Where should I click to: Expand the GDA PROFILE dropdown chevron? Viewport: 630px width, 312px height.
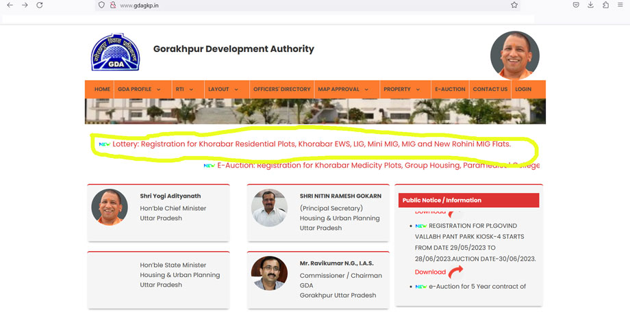coord(158,90)
